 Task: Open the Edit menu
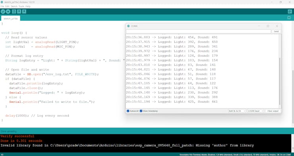(7, 6)
